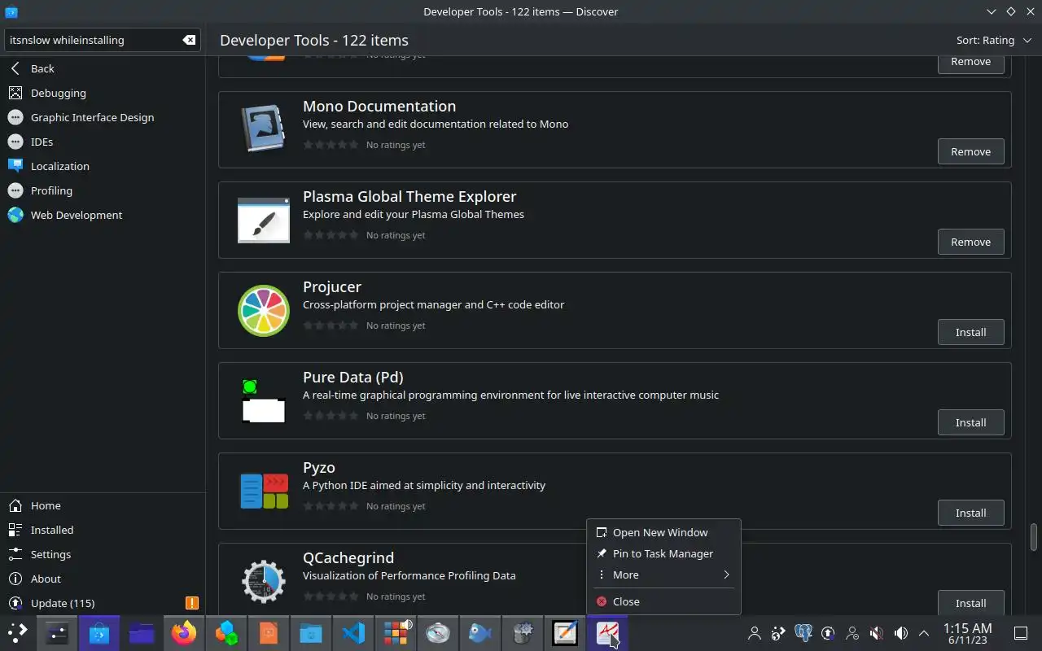Open the clock showing 1:15 AM
This screenshot has width=1042, height=651.
(968, 633)
